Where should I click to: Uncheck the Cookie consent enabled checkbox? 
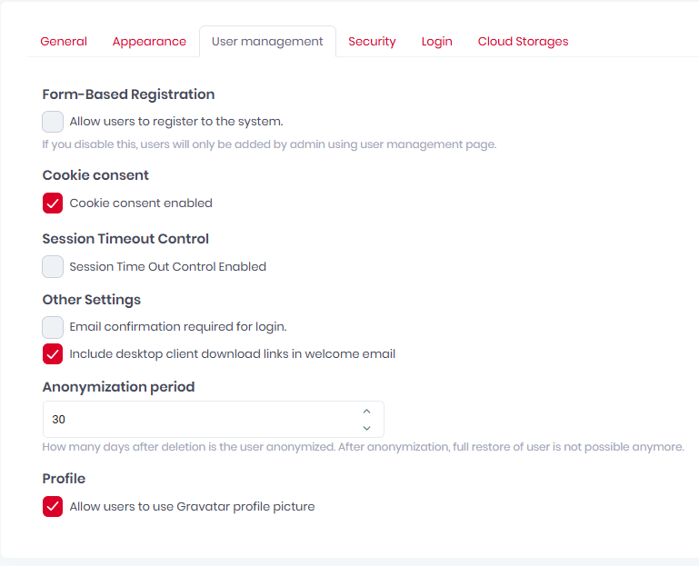coord(53,204)
